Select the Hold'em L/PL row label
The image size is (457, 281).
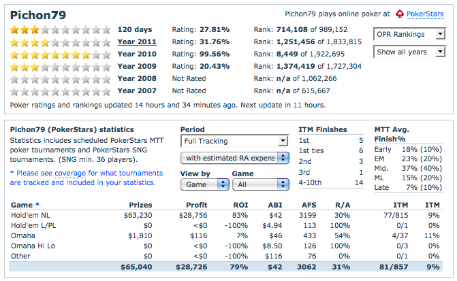point(33,225)
